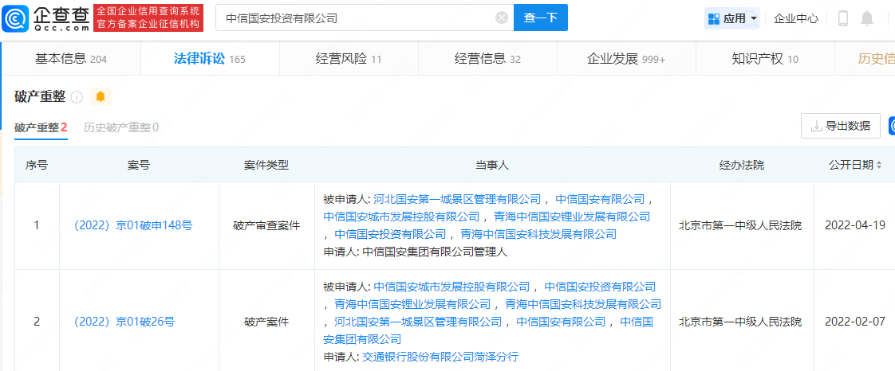
Task: Open 中信国安投资有限公司 link in row 2
Action: point(600,287)
